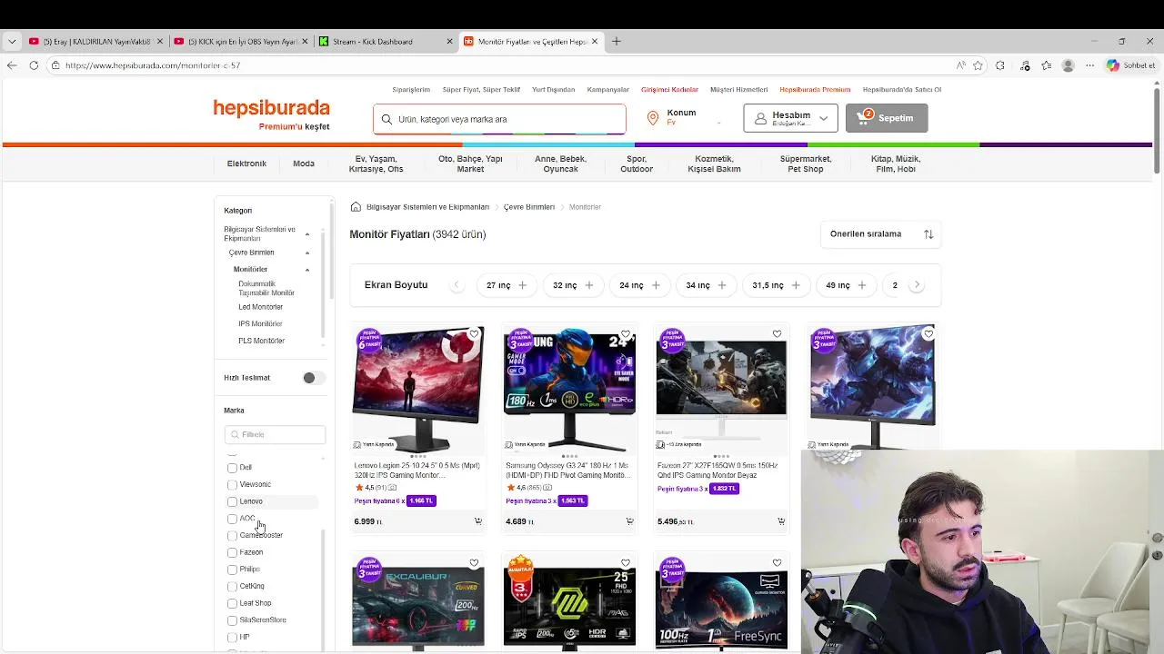Add Samsung Odyssey G3 to cart icon
The height and width of the screenshot is (654, 1164).
[629, 521]
